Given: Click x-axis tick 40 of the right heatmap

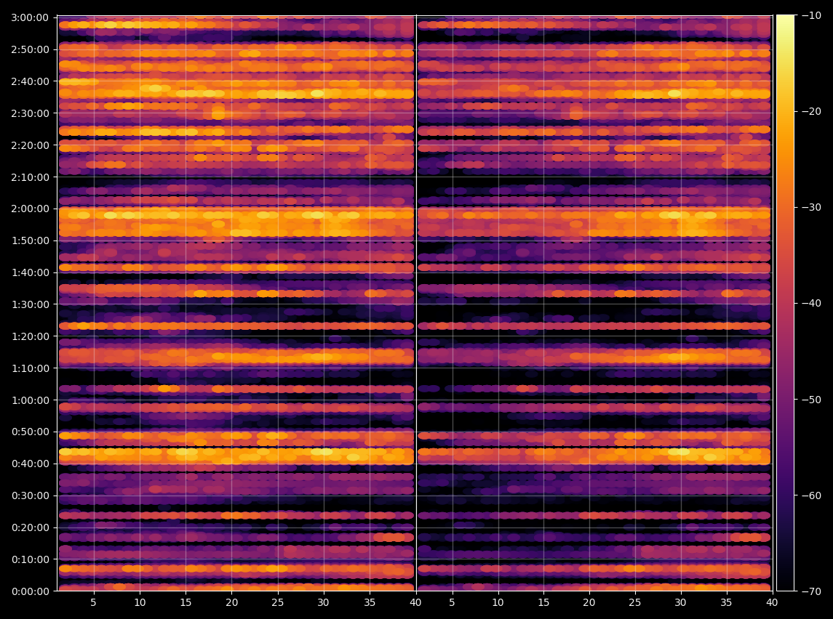Looking at the screenshot, I should (772, 602).
